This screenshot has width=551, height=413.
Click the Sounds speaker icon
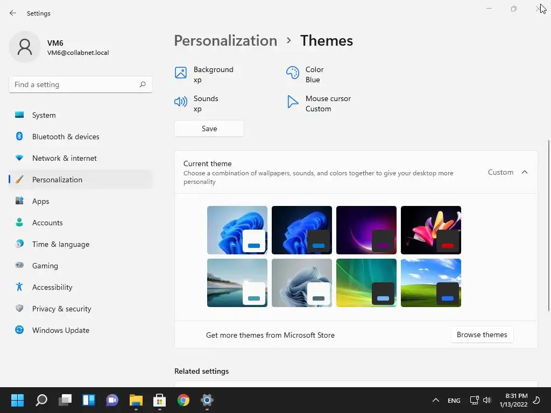click(x=181, y=102)
